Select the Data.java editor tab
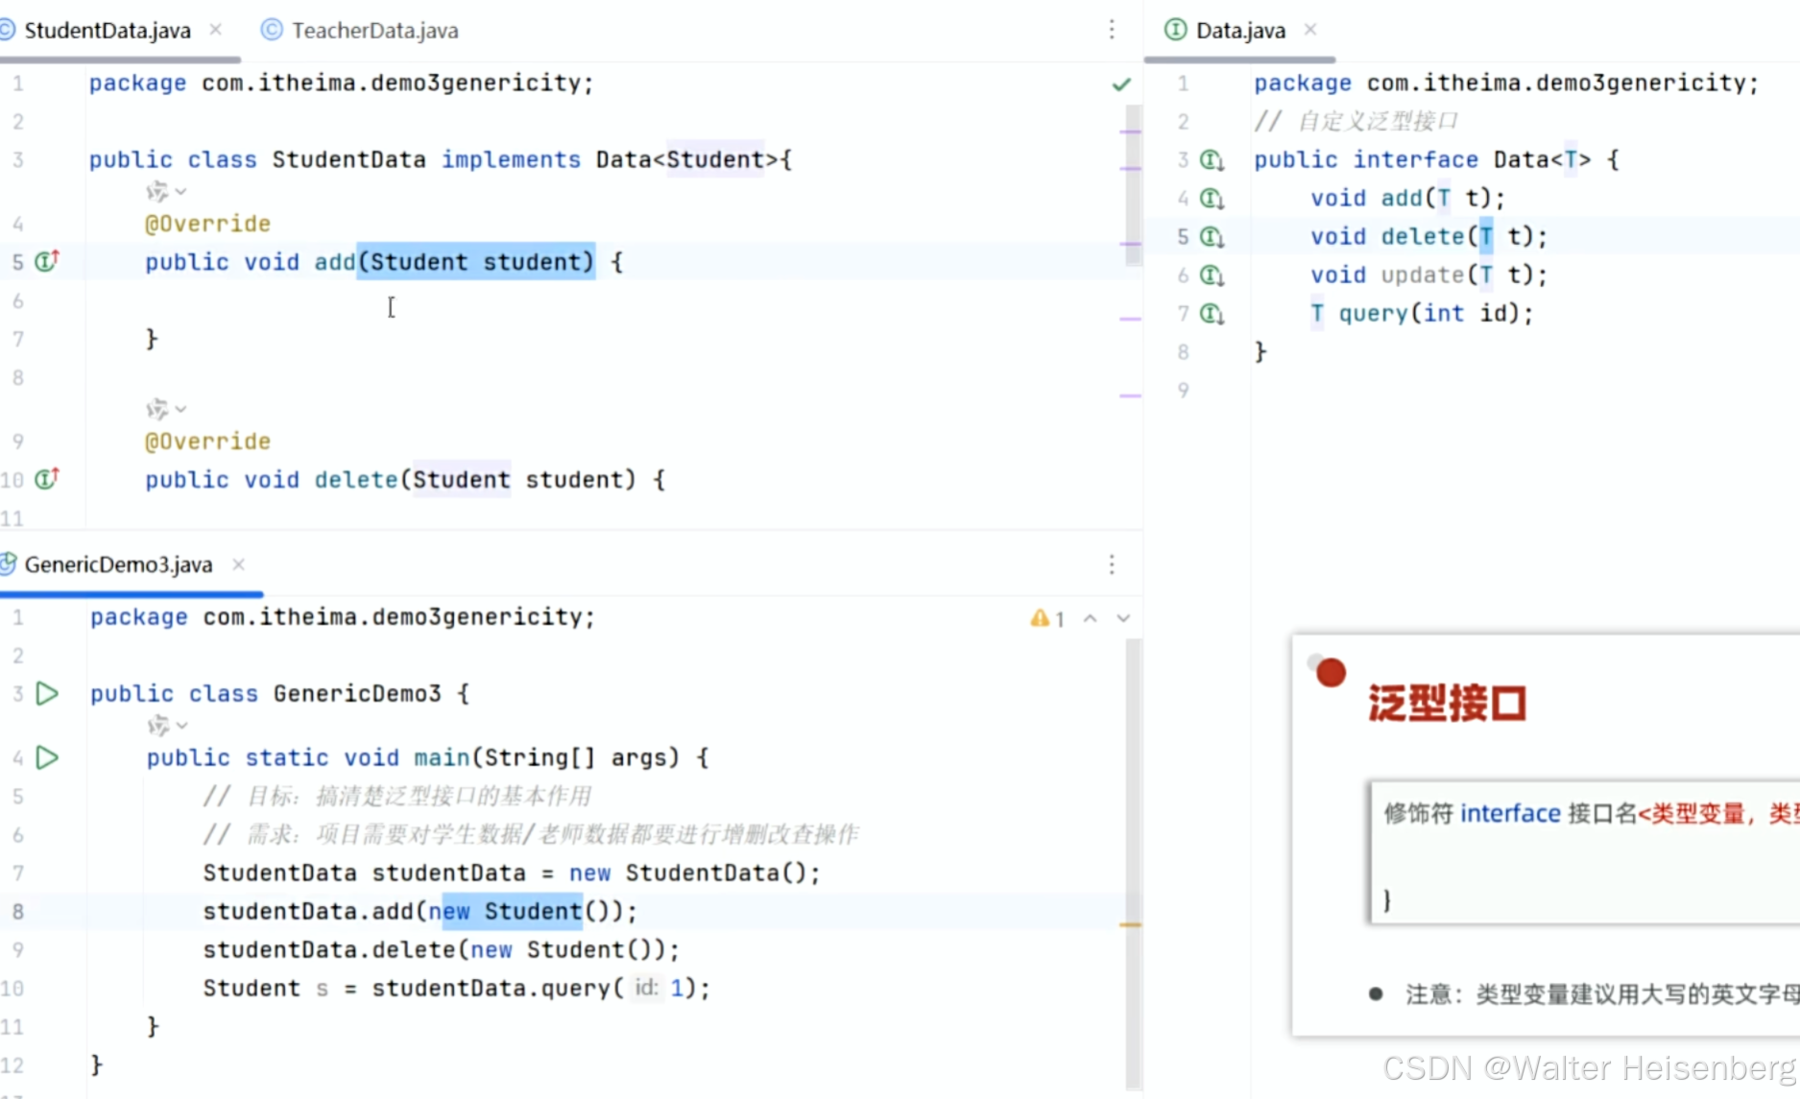 pos(1240,31)
